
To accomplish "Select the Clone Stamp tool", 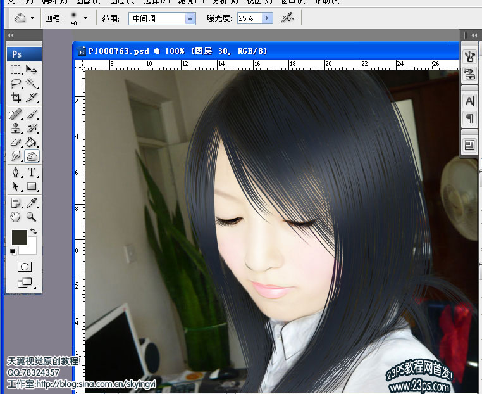I will coord(16,128).
